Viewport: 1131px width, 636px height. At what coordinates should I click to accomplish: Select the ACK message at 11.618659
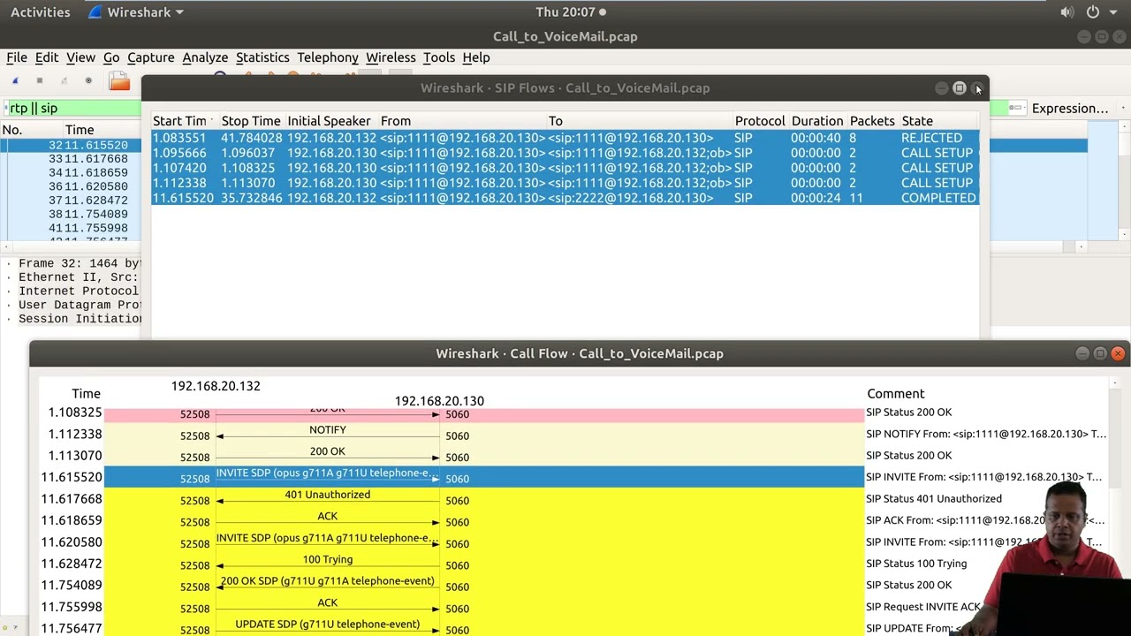tap(327, 520)
